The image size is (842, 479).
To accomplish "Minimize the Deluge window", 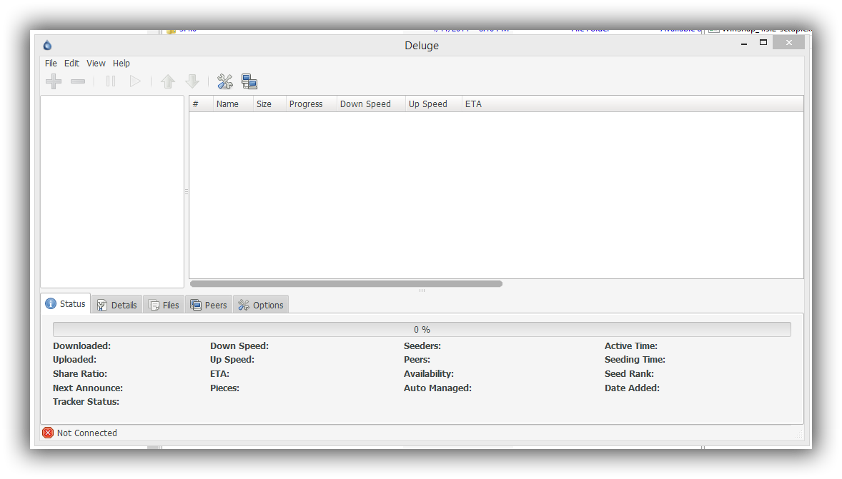I will coord(744,44).
